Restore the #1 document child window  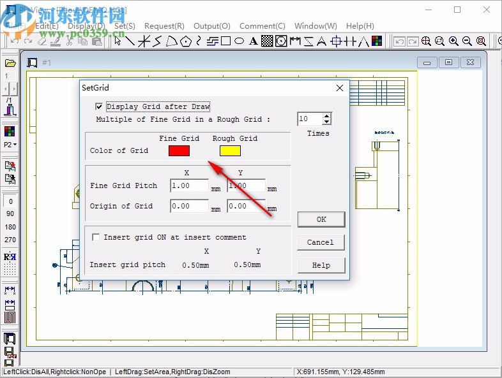click(448, 62)
